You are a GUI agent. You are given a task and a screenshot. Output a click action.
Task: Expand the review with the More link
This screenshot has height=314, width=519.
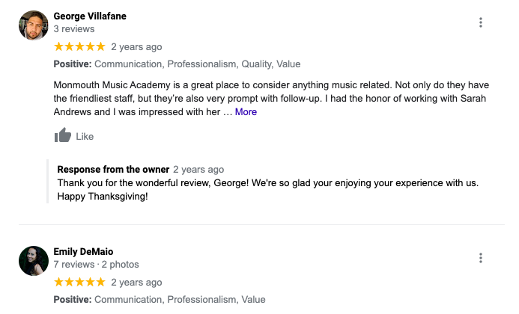pyautogui.click(x=246, y=111)
